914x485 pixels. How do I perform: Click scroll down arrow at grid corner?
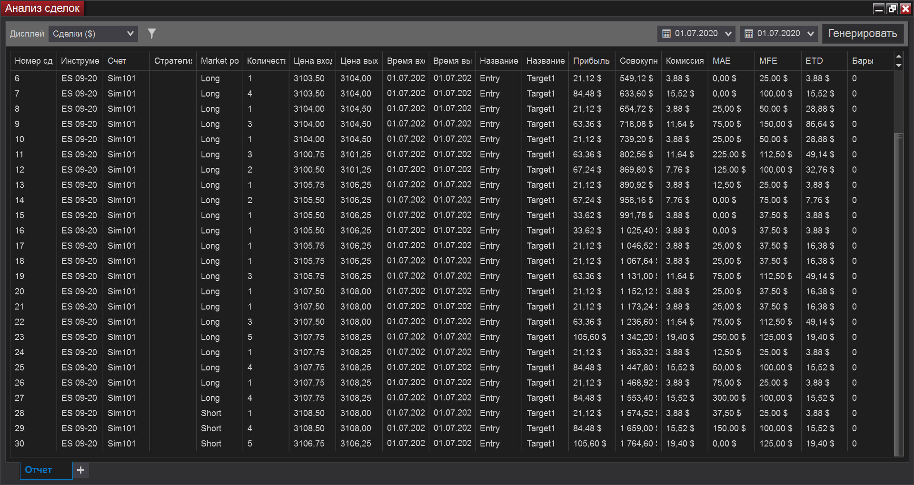tap(899, 66)
